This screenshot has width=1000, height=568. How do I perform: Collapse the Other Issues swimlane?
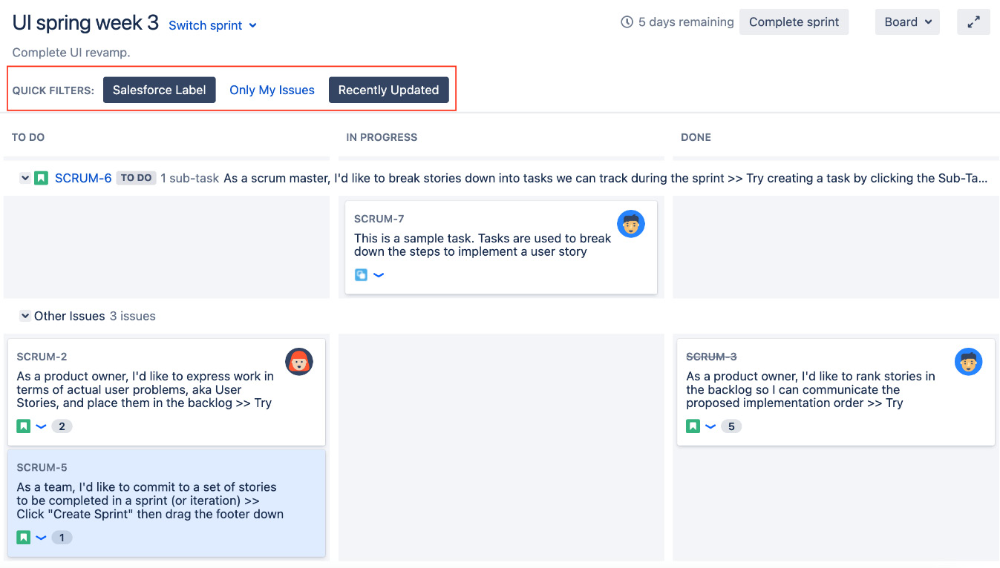pyautogui.click(x=24, y=316)
